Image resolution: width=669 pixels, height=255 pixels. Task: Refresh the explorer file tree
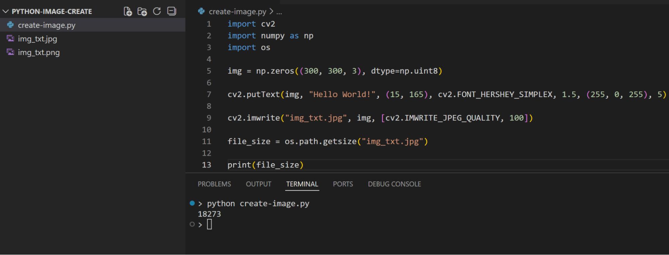click(x=157, y=11)
